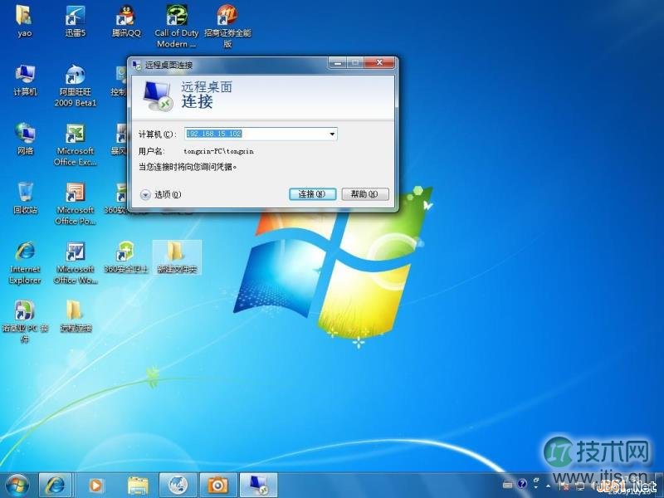Open Internet Explorer desktop icon
This screenshot has height=498, width=664.
25,263
